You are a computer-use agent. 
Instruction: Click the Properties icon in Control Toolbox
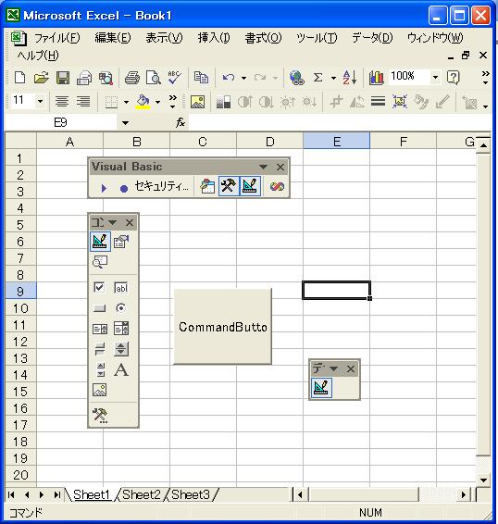tap(121, 242)
